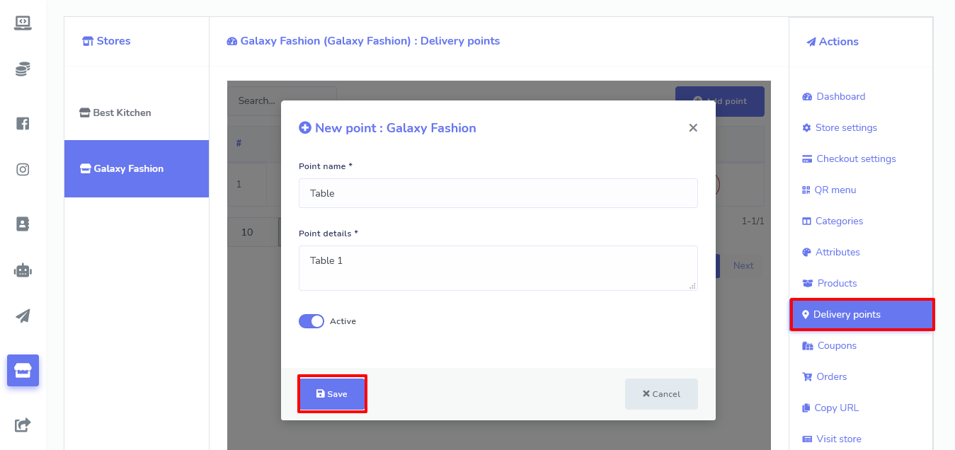This screenshot has height=450, width=955.
Task: Open the Instagram icon in left sidebar
Action: (23, 169)
